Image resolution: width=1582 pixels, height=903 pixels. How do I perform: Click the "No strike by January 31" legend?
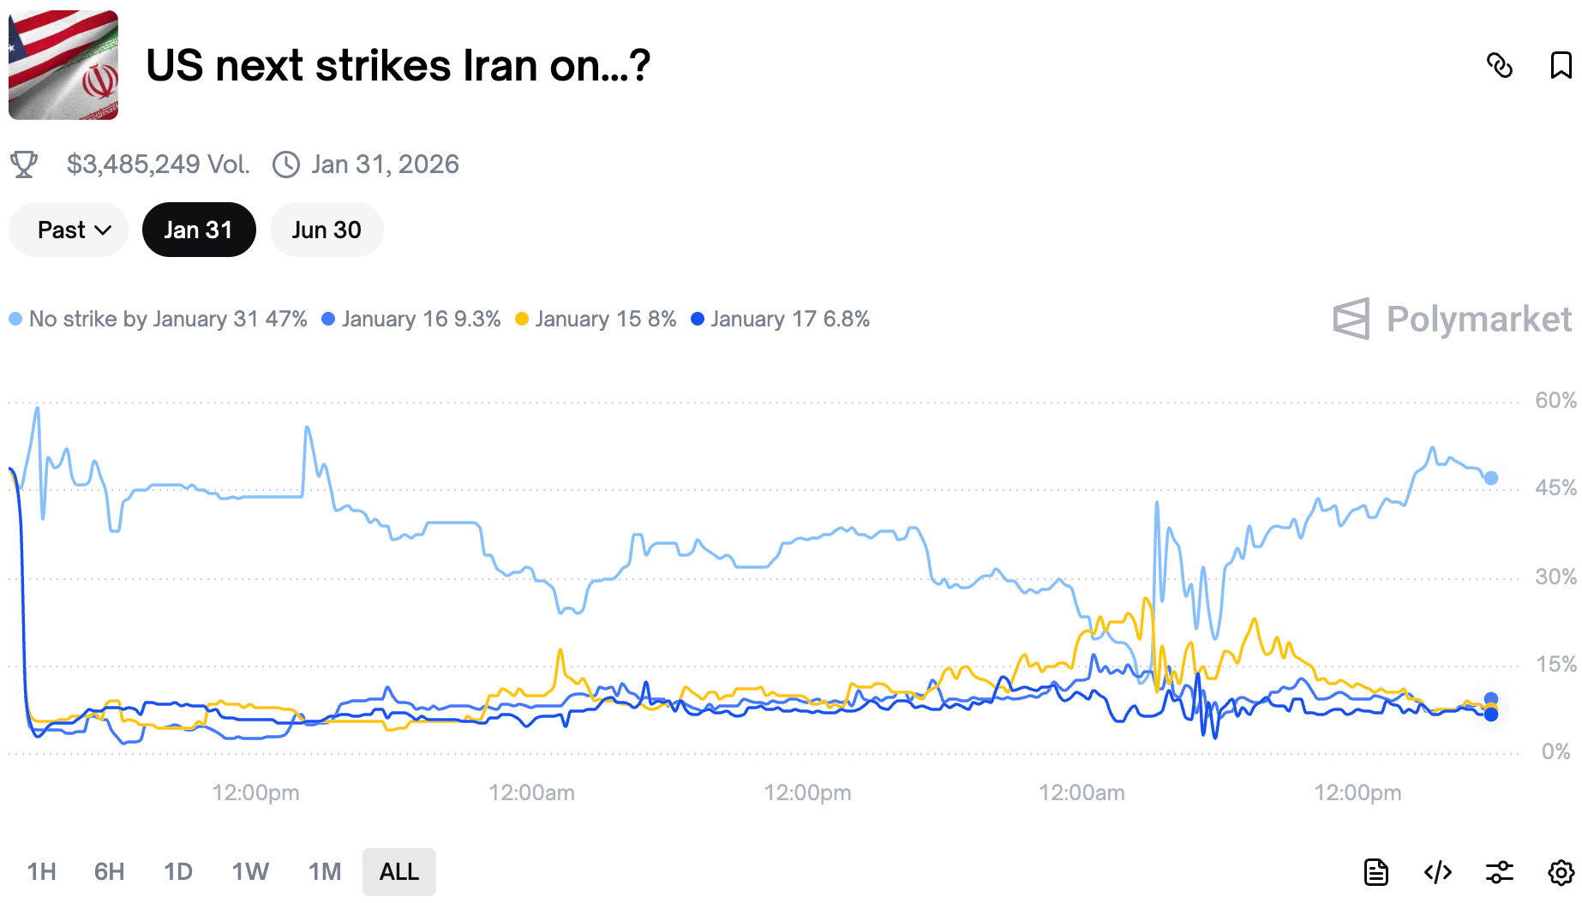click(159, 319)
